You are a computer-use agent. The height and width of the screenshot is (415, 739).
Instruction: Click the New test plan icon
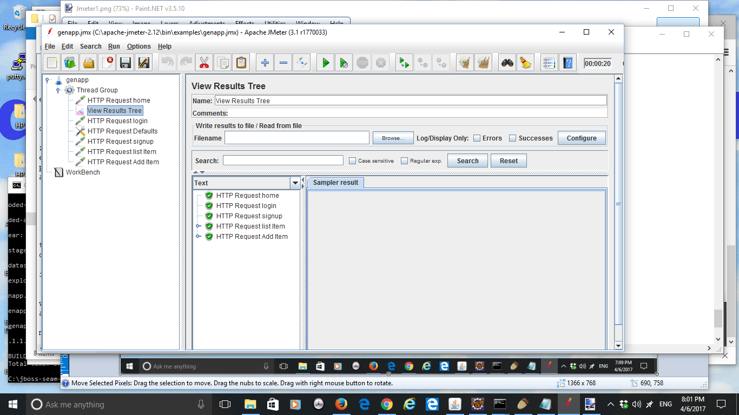click(52, 63)
